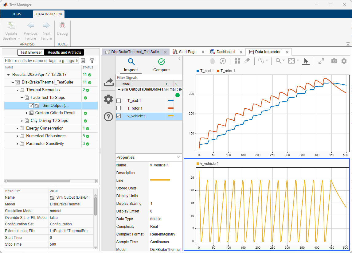This screenshot has width=352, height=253.
Task: Expand plot to full view icon
Action: 321,61
